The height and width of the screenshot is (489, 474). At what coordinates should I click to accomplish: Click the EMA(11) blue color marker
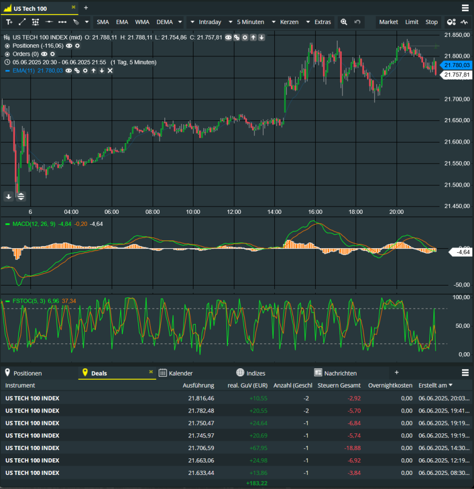point(7,71)
